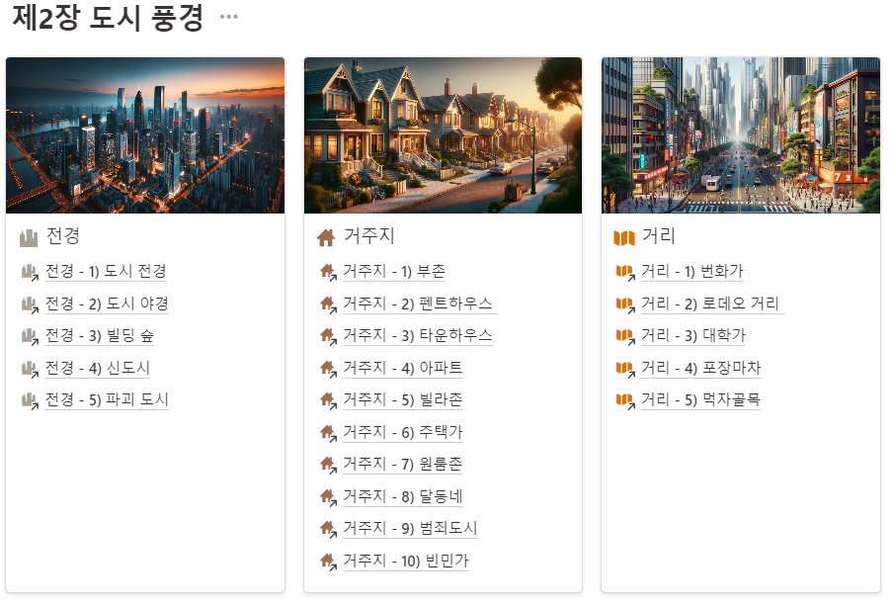892x608 pixels.
Task: Click the house icon of 거주지 - 5) 빌라촌
Action: click(328, 400)
